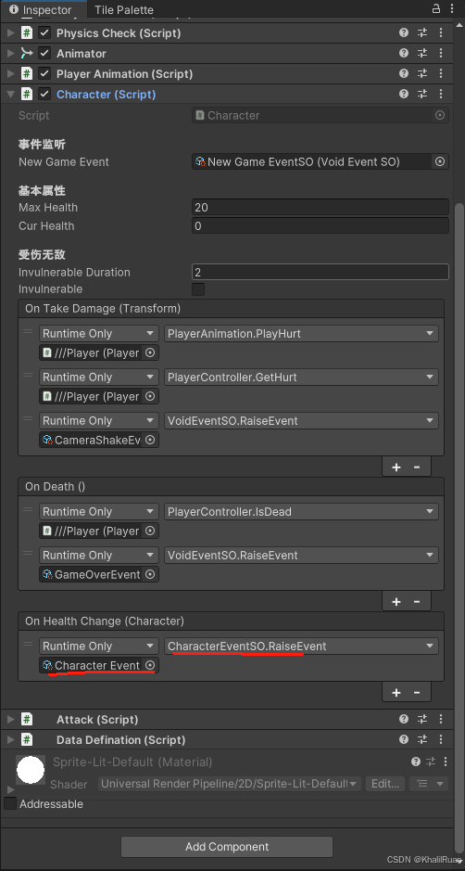Viewport: 465px width, 871px height.
Task: Open help for Character script
Action: point(404,95)
